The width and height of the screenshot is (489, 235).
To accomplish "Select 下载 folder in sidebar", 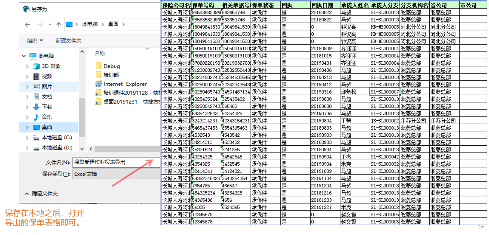I will pyautogui.click(x=47, y=107).
